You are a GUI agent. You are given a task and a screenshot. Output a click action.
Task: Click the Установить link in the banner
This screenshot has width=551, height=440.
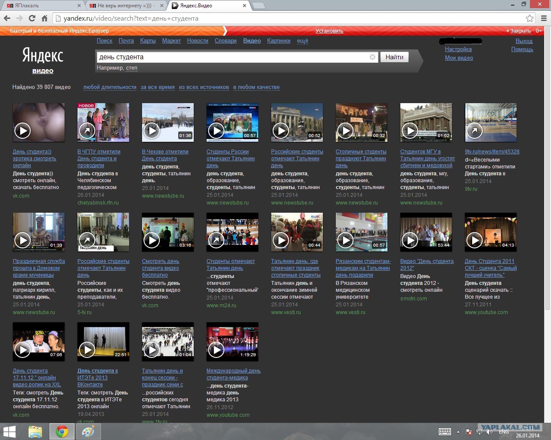329,31
